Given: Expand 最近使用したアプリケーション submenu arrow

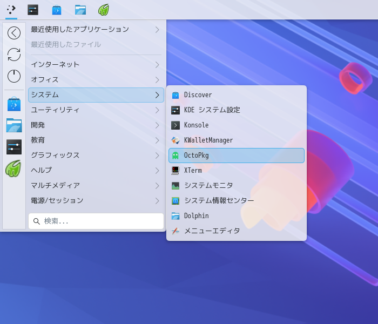Looking at the screenshot, I should [x=157, y=30].
